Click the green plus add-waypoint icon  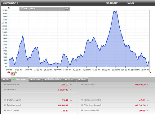click(x=16, y=72)
